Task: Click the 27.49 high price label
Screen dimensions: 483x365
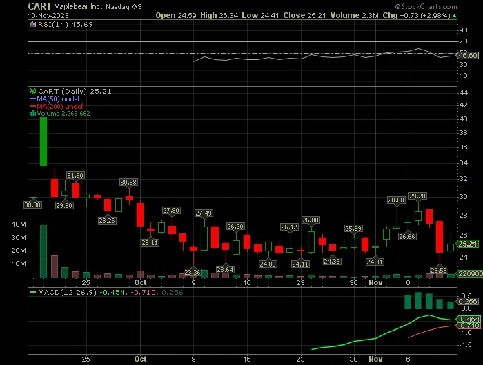Action: tap(204, 213)
